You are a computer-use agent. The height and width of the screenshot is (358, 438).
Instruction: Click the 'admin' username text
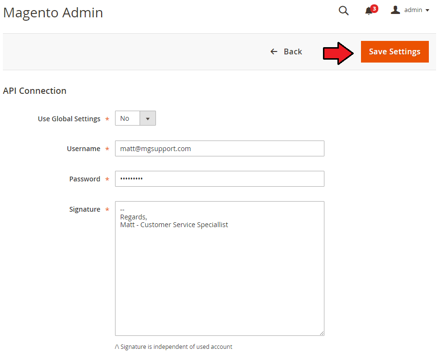click(413, 10)
